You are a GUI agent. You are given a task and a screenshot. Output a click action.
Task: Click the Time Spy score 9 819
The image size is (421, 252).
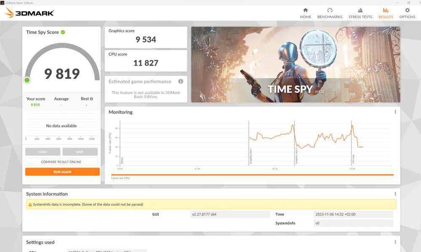click(x=62, y=74)
